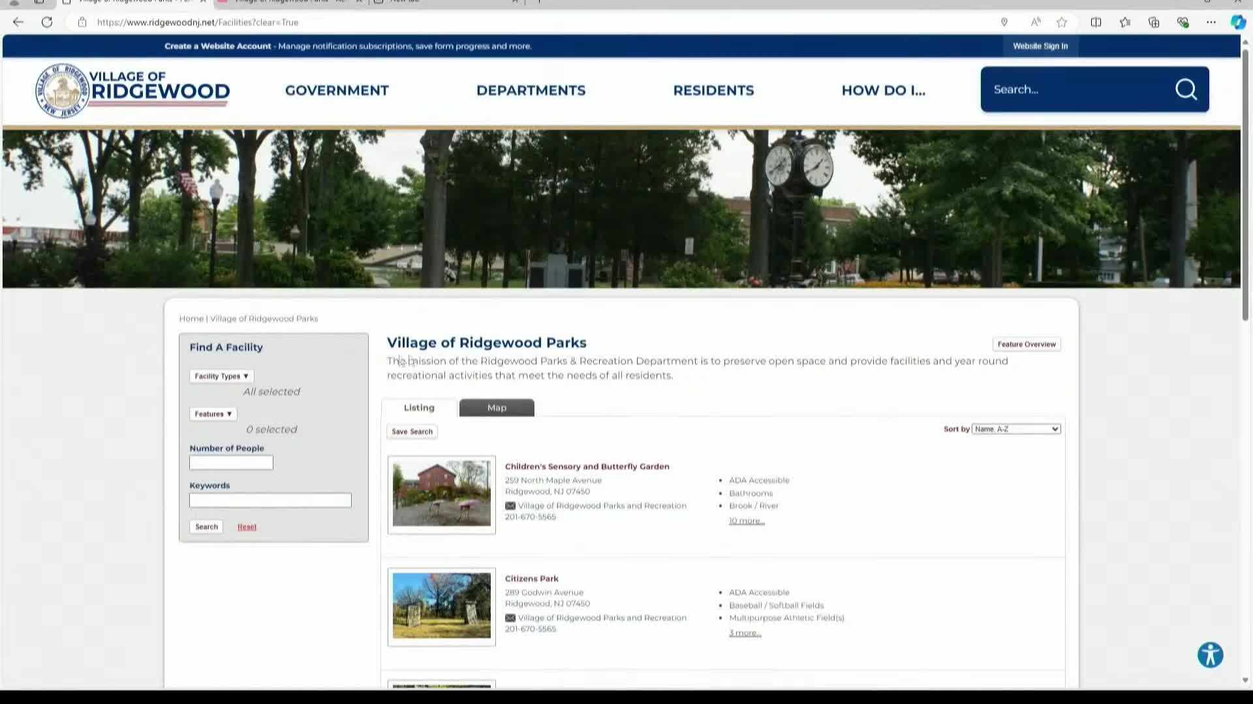
Task: Email Village of Ridgewood Parks for Citizens Park
Action: coord(602,618)
